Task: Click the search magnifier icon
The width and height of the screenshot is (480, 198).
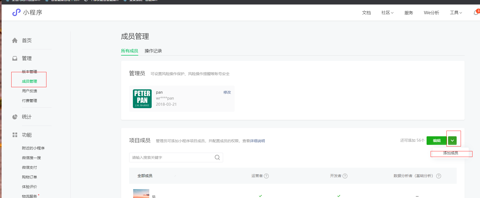Action: click(x=217, y=157)
